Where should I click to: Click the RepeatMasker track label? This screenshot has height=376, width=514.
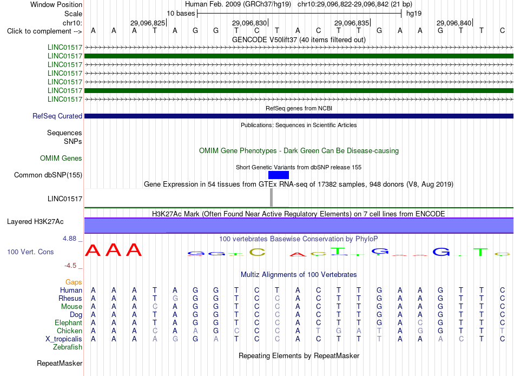pyautogui.click(x=60, y=363)
